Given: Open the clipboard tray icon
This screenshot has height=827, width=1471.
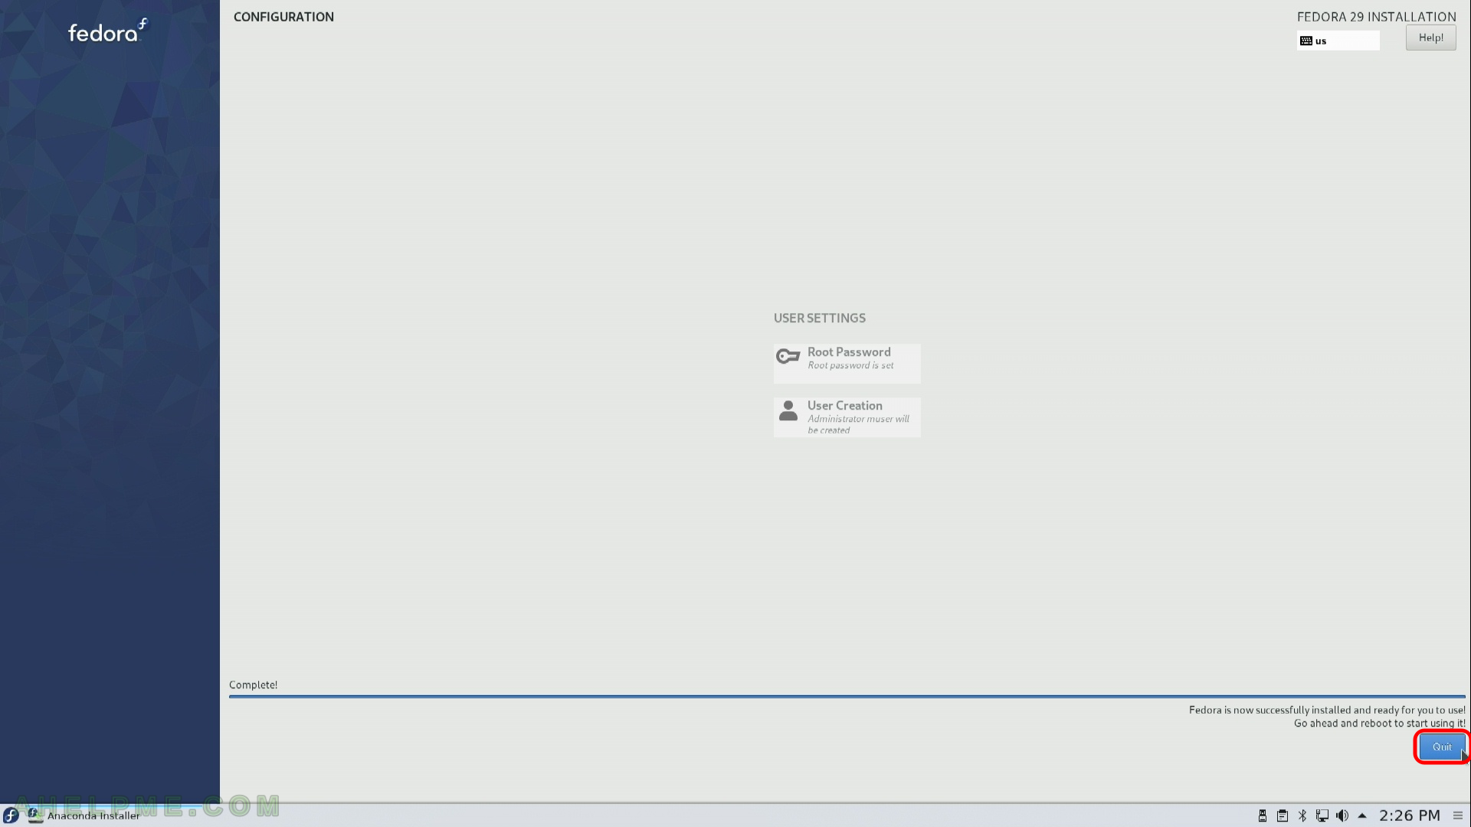Looking at the screenshot, I should (x=1283, y=816).
